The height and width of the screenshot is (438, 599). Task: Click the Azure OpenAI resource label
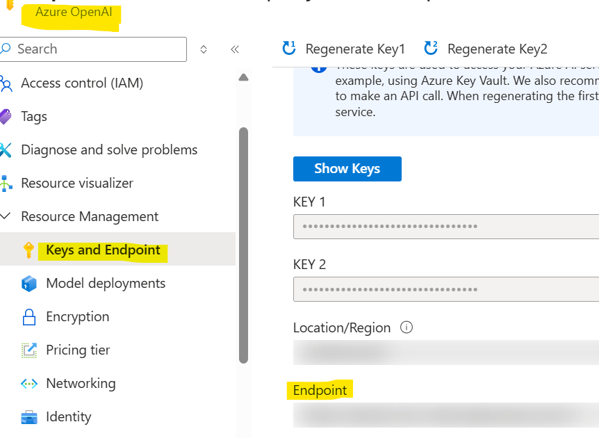pyautogui.click(x=74, y=12)
